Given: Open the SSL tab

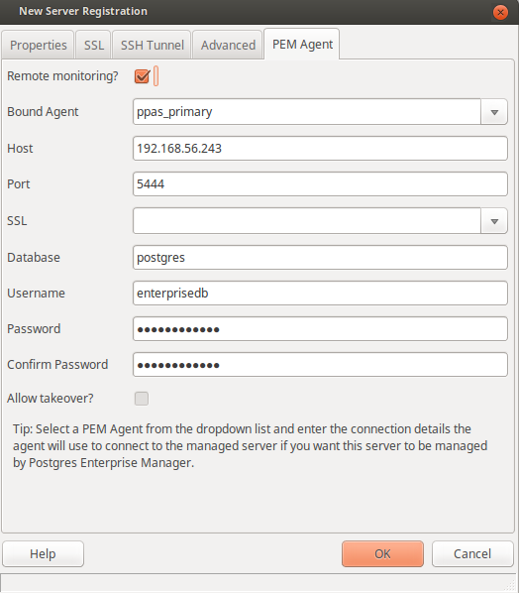Looking at the screenshot, I should coord(94,45).
